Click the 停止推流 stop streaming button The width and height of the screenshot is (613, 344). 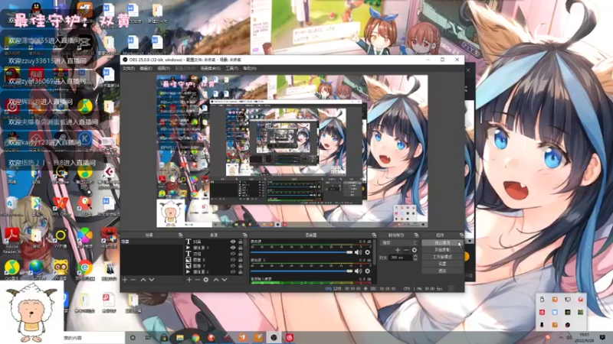point(442,242)
